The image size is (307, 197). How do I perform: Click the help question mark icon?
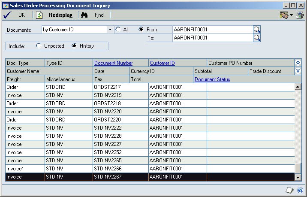click(300, 190)
